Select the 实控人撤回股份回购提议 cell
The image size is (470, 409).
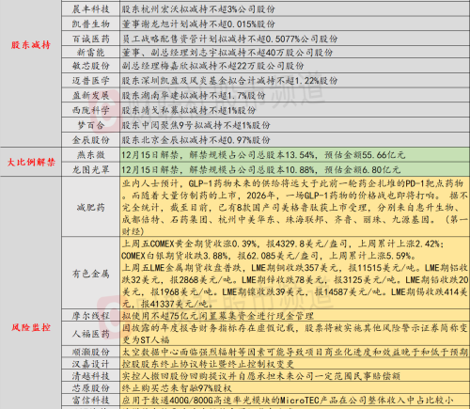295,375
